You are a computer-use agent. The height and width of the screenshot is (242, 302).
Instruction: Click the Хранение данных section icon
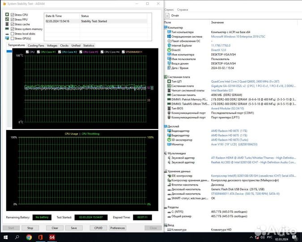166,171
